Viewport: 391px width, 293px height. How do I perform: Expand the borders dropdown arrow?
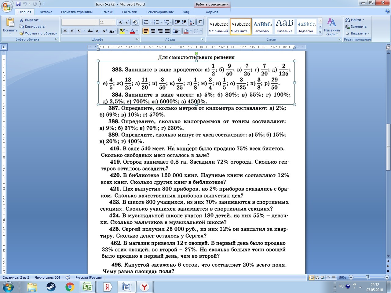pyautogui.click(x=201, y=31)
